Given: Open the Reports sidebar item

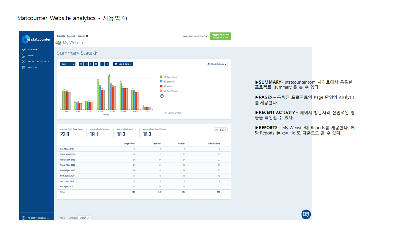Looking at the screenshot, I should [x=29, y=67].
